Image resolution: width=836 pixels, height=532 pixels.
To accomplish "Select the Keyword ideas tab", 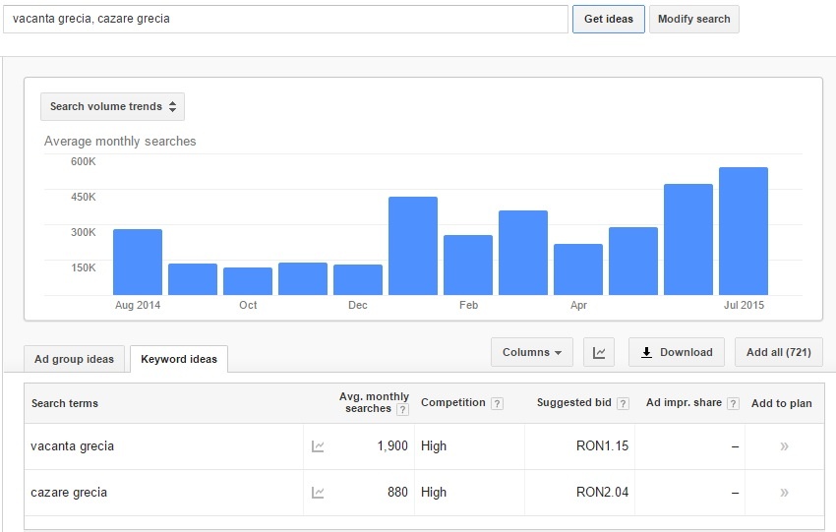I will tap(179, 359).
